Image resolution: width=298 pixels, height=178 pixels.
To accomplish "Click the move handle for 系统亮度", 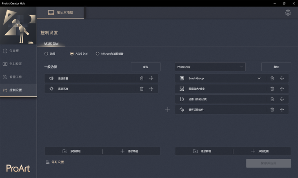I will click(151, 89).
